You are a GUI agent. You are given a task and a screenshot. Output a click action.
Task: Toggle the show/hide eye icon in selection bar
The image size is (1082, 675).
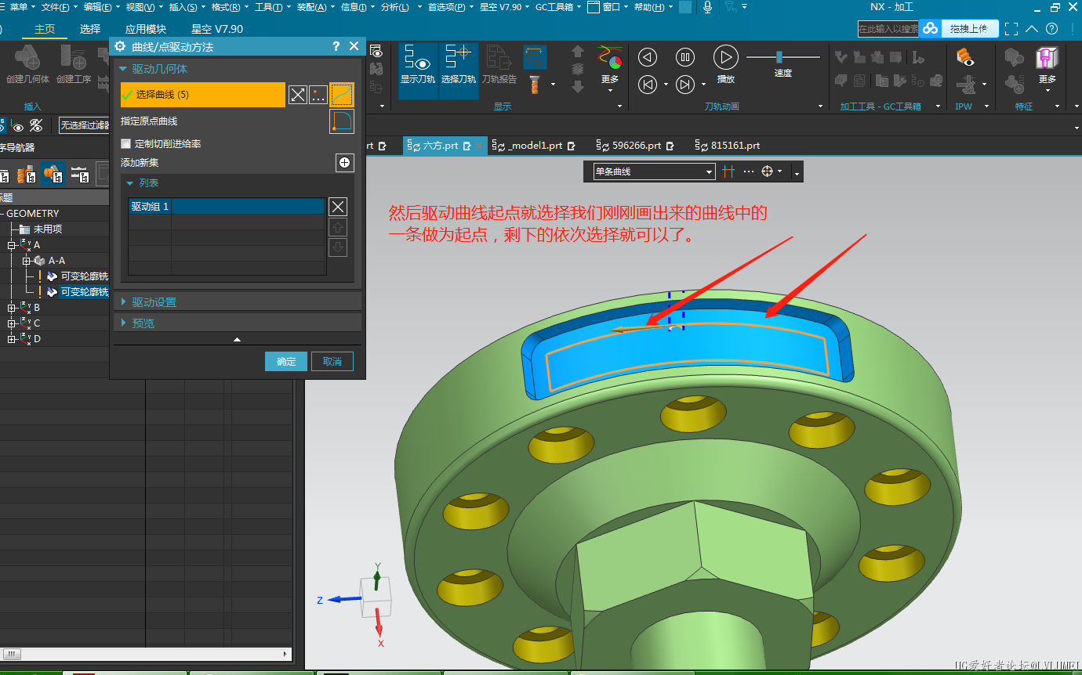pyautogui.click(x=18, y=125)
